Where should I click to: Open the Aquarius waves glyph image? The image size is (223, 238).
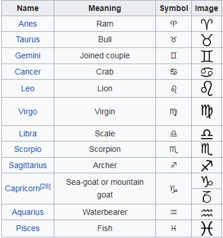(207, 213)
